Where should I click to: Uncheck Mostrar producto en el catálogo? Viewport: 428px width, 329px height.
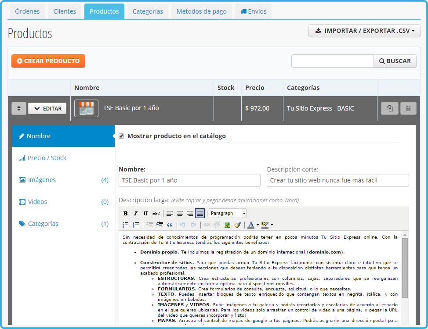pos(121,136)
